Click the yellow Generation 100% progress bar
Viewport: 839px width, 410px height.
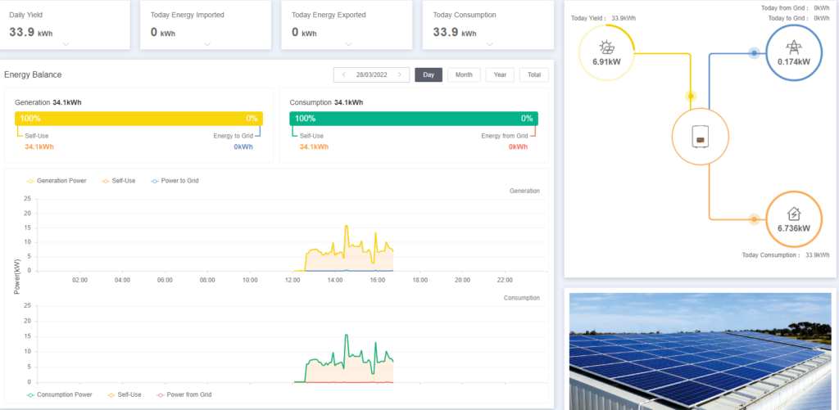coord(138,119)
